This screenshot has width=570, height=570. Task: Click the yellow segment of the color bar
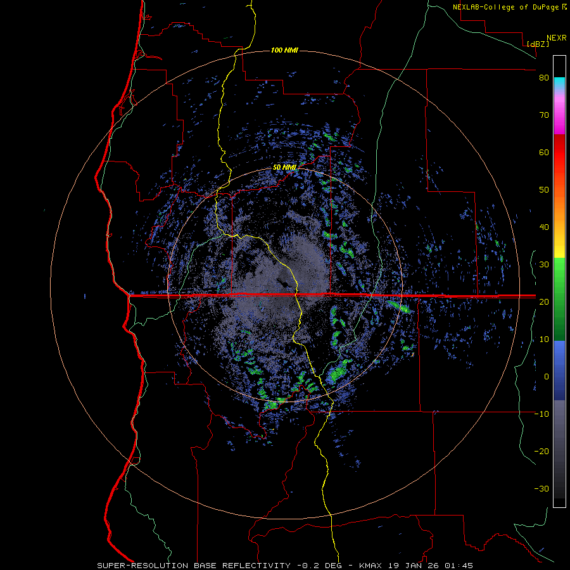(559, 249)
